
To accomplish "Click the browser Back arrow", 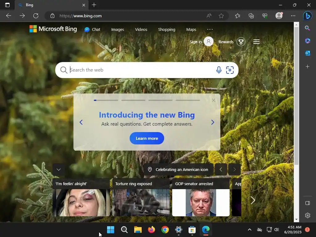I will (9, 16).
